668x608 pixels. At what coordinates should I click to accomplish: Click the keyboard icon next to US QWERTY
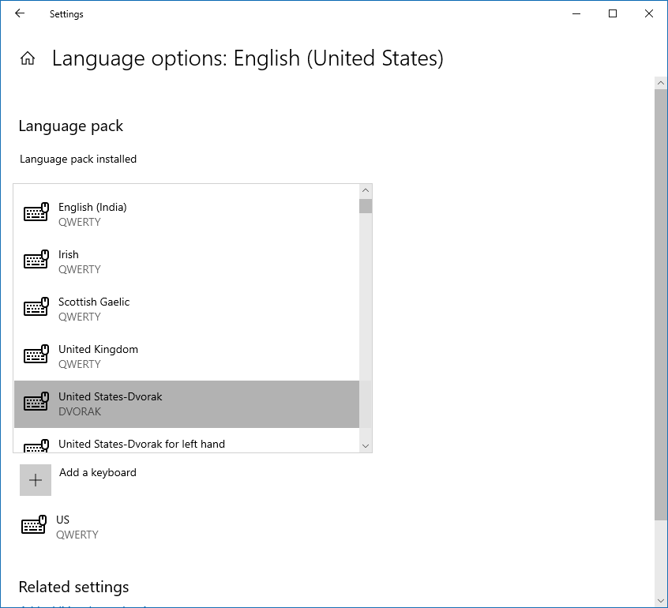[34, 526]
